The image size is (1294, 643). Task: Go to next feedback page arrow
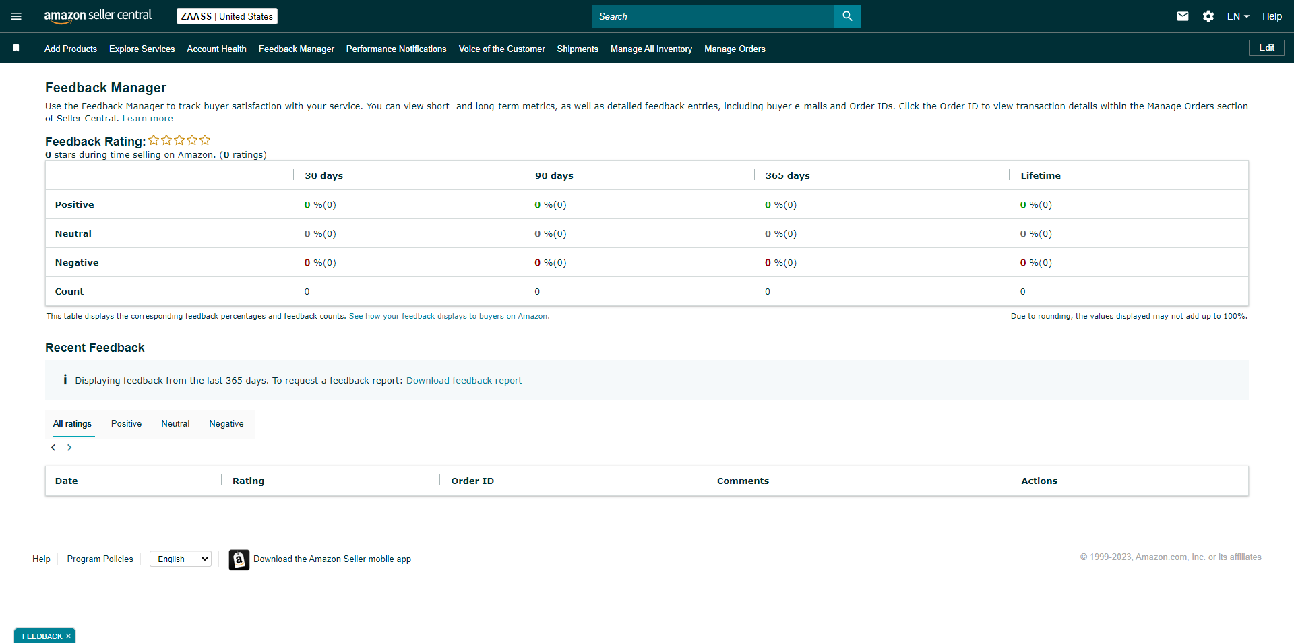click(x=69, y=448)
